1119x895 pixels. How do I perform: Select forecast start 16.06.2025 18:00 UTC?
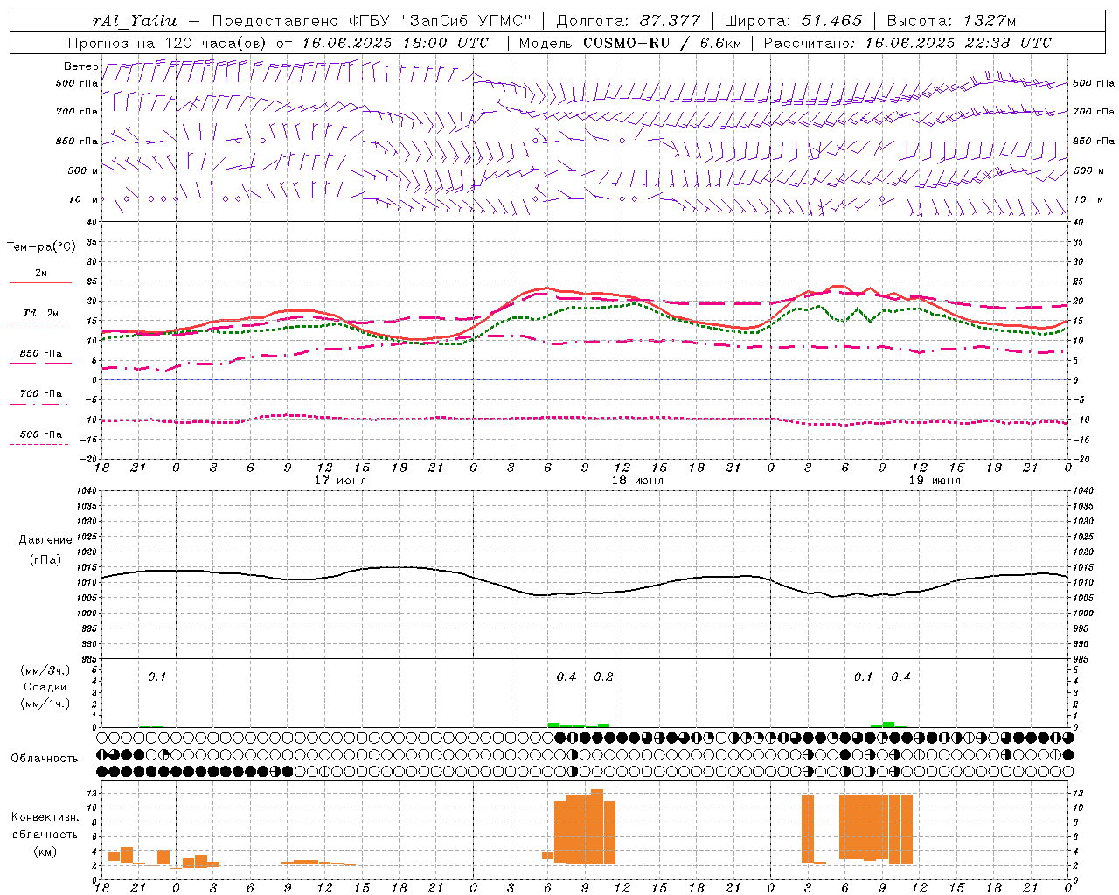pyautogui.click(x=395, y=43)
